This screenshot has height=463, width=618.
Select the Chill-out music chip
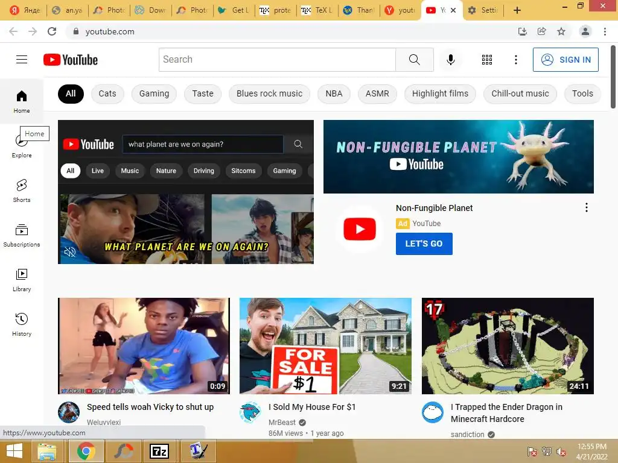520,93
